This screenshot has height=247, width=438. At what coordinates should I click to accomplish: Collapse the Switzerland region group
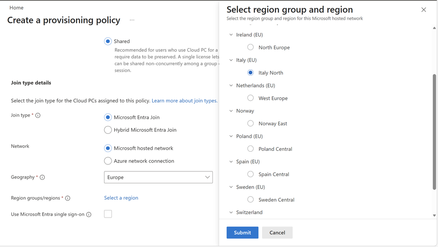(x=231, y=212)
